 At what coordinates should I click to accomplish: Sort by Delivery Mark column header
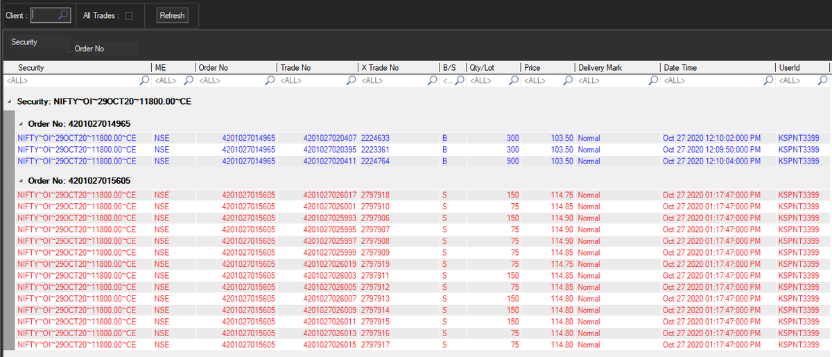click(617, 68)
